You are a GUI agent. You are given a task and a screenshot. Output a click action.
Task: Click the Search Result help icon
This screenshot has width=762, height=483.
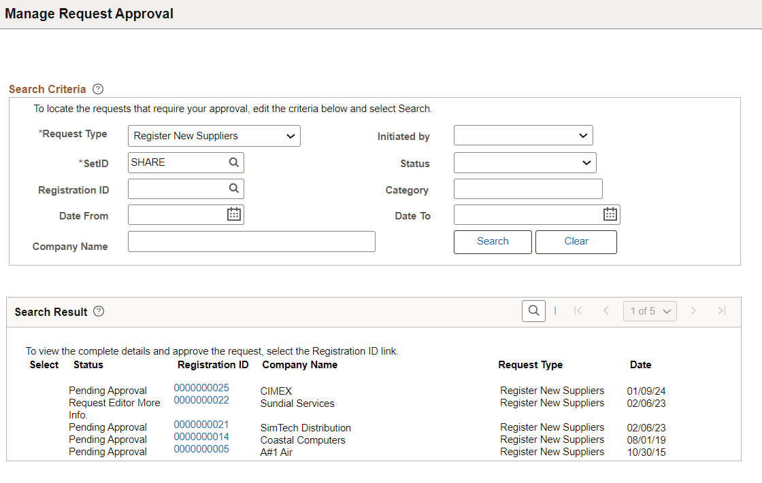98,311
